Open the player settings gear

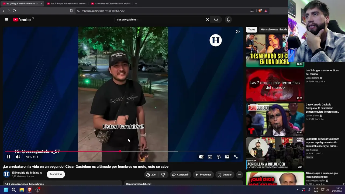219,157
